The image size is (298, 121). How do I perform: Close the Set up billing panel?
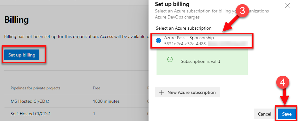point(288,5)
